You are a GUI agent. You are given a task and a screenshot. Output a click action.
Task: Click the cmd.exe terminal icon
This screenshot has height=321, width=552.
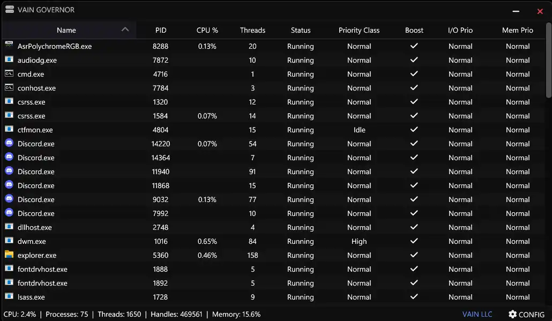pos(9,74)
